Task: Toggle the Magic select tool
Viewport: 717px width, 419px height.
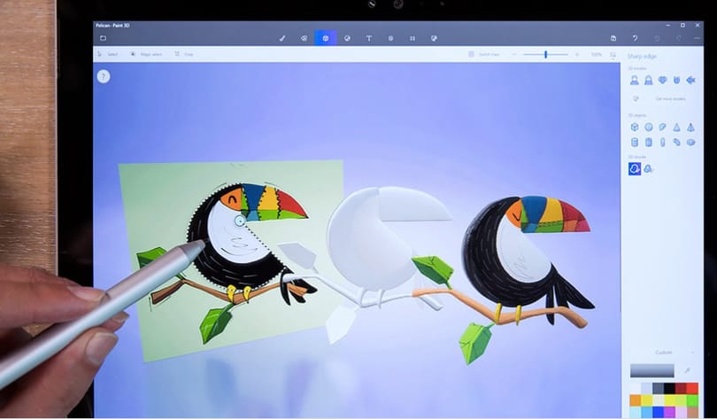Action: 146,54
